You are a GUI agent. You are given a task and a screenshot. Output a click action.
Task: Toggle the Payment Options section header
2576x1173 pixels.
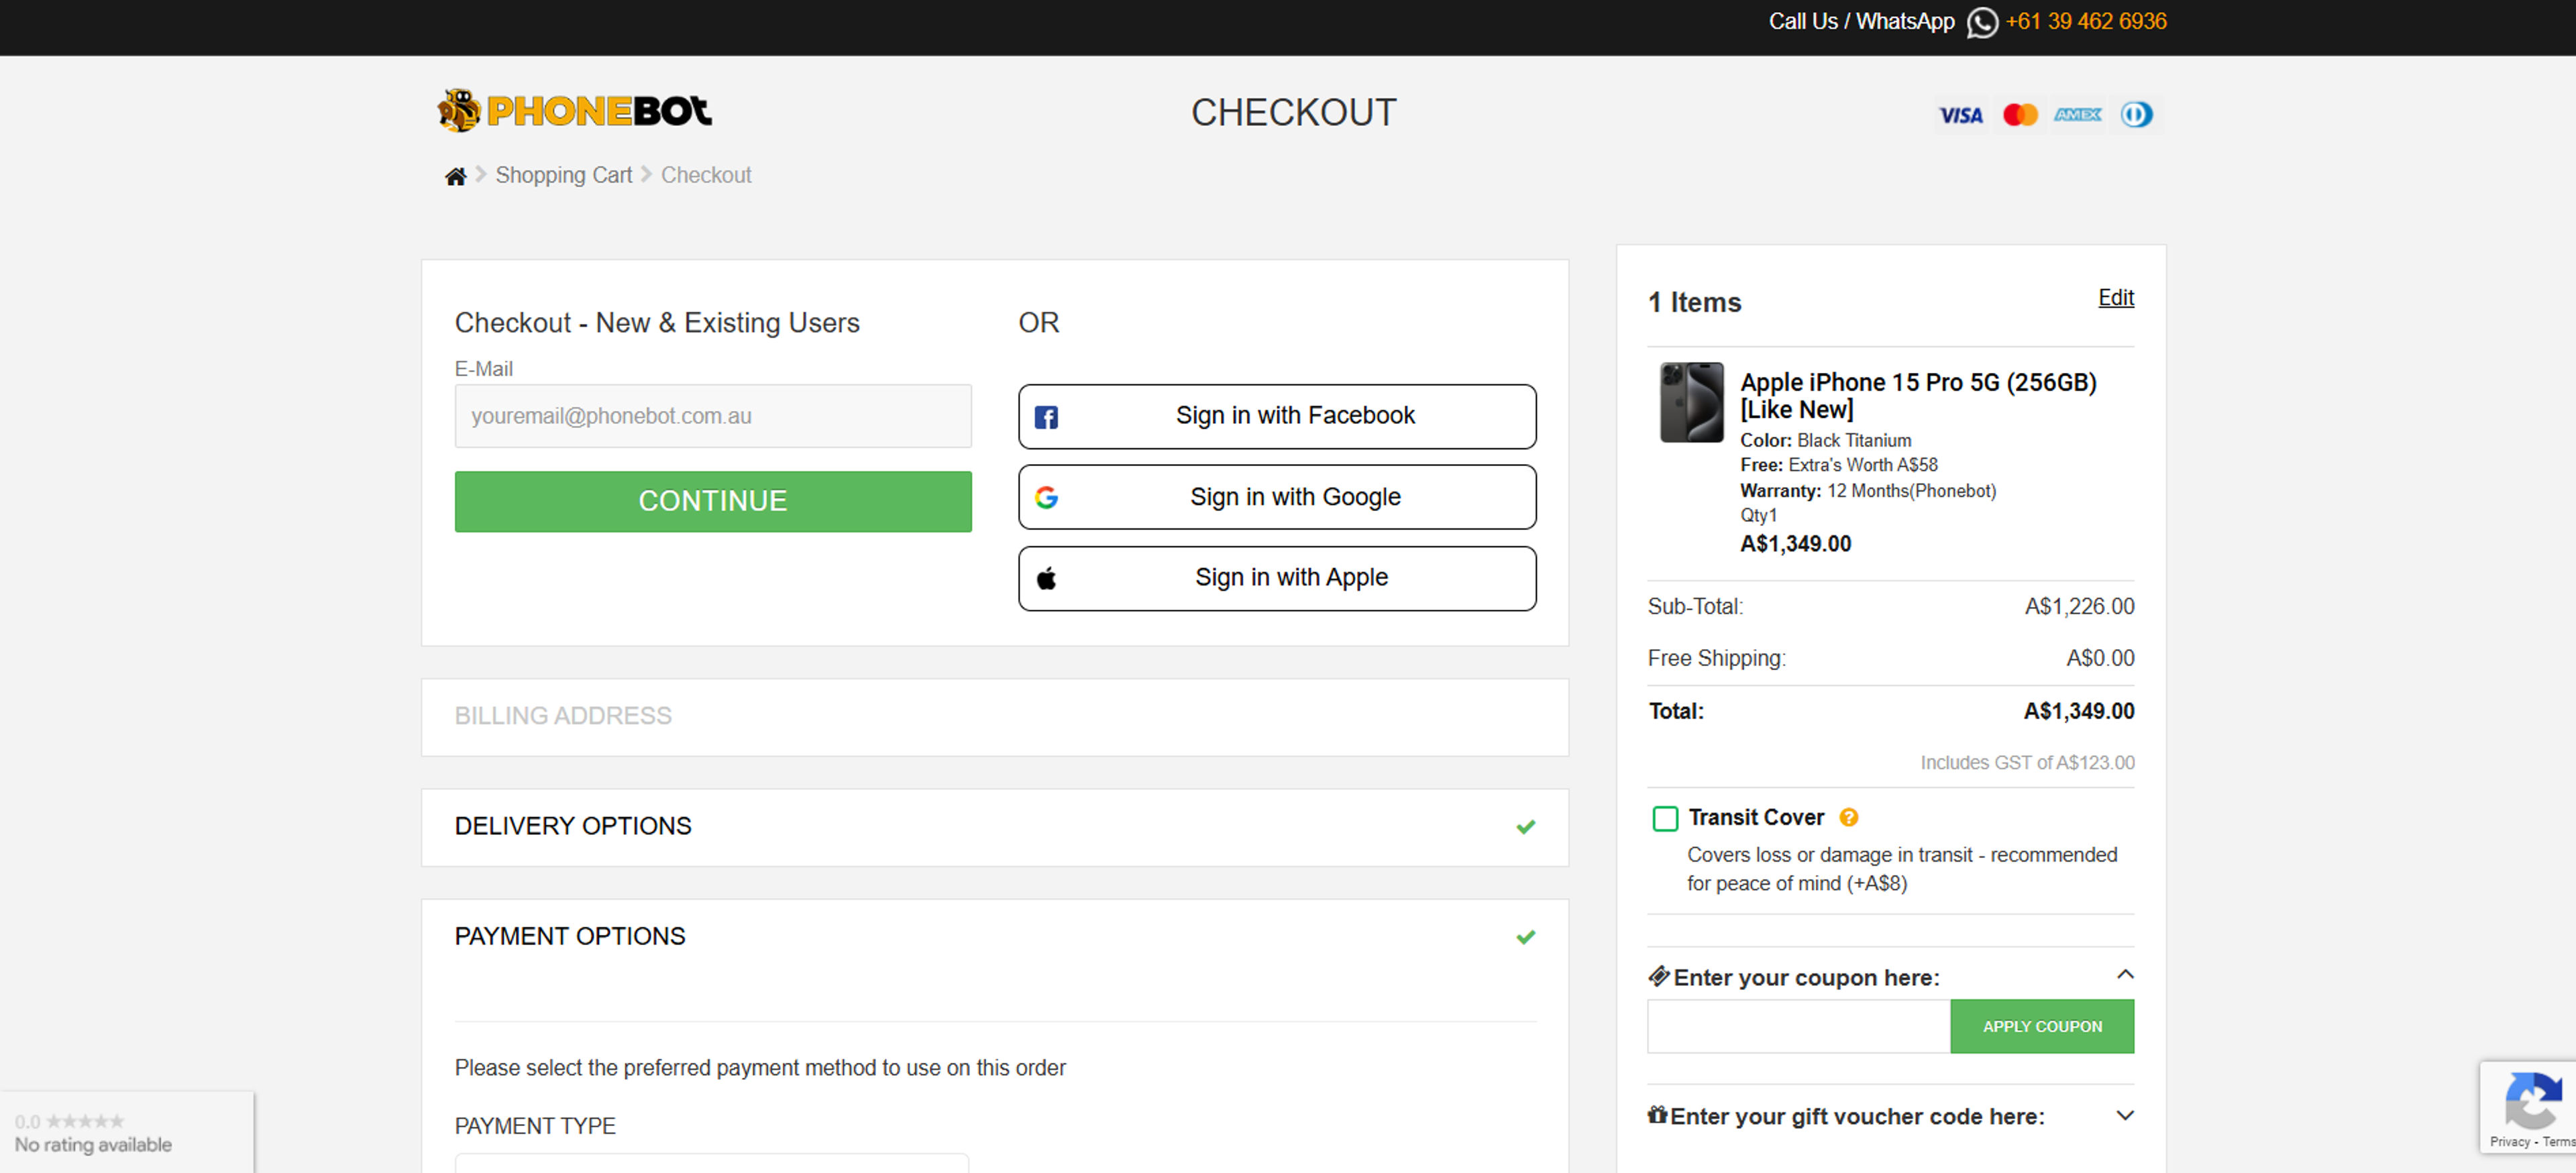click(995, 937)
